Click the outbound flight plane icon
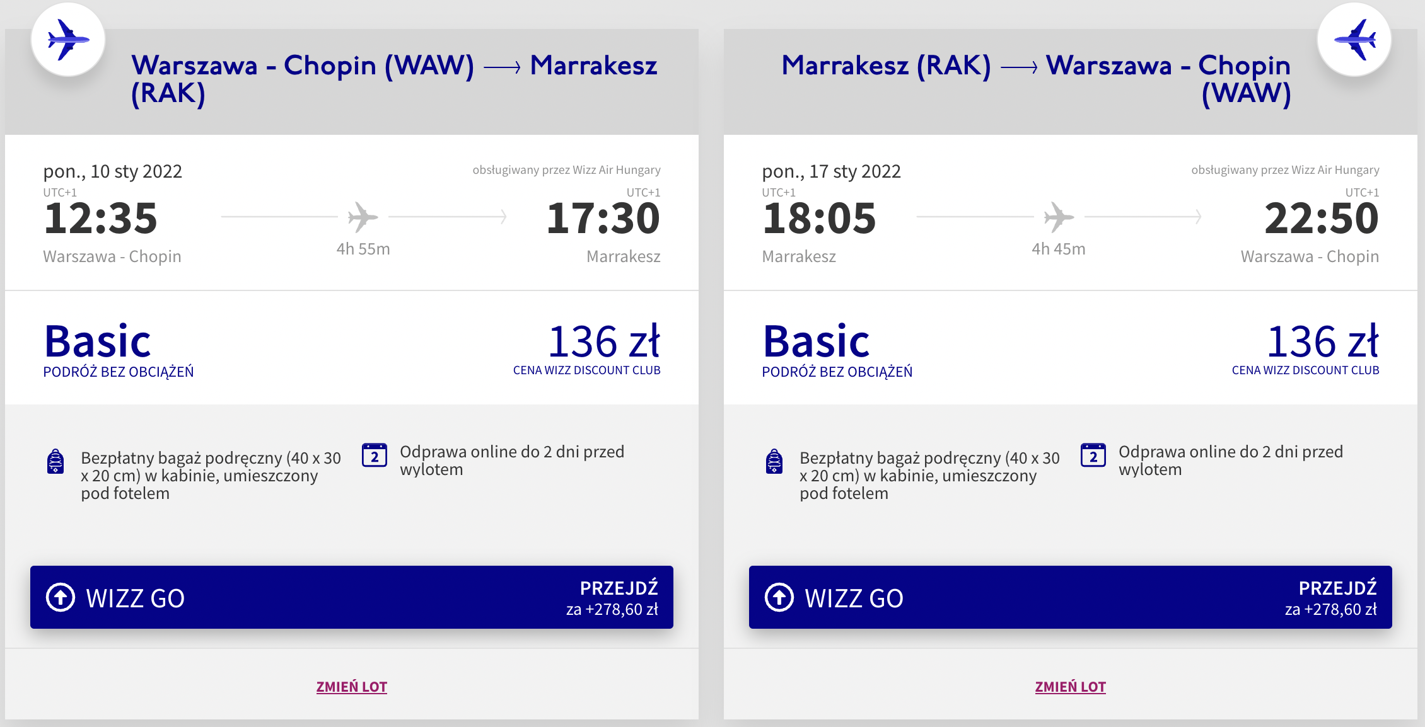This screenshot has width=1425, height=727. pyautogui.click(x=68, y=40)
